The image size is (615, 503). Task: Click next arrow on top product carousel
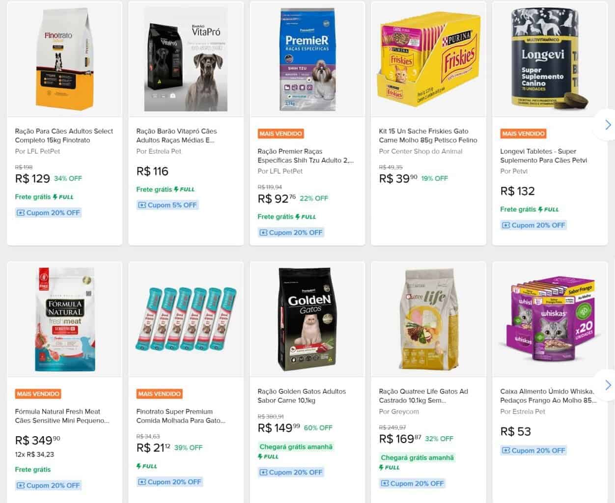point(607,125)
